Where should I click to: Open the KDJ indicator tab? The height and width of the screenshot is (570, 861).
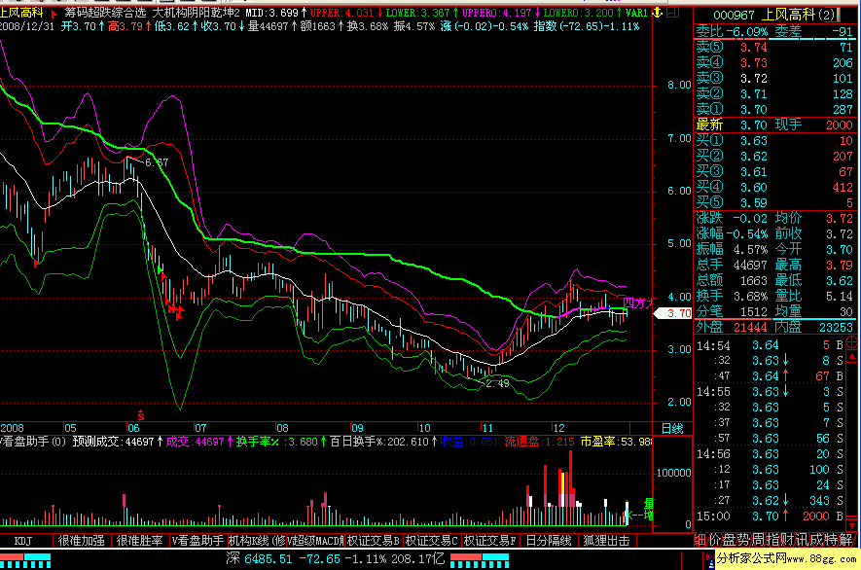(x=22, y=541)
